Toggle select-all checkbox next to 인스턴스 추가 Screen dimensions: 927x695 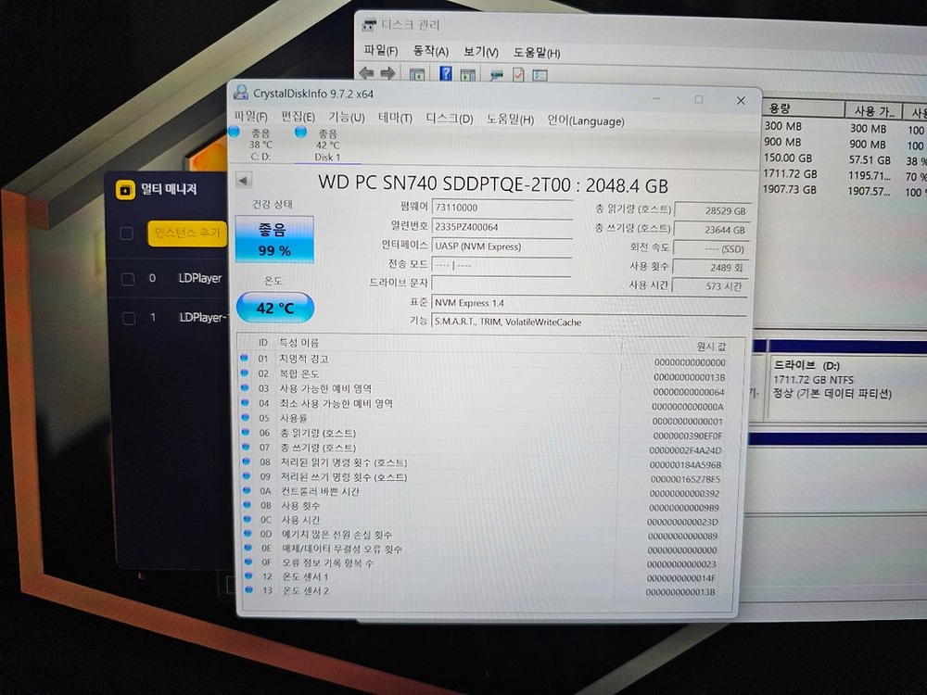coord(126,234)
